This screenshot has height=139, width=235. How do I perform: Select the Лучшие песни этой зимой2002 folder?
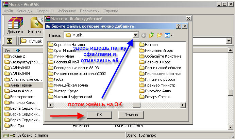coord(77,74)
